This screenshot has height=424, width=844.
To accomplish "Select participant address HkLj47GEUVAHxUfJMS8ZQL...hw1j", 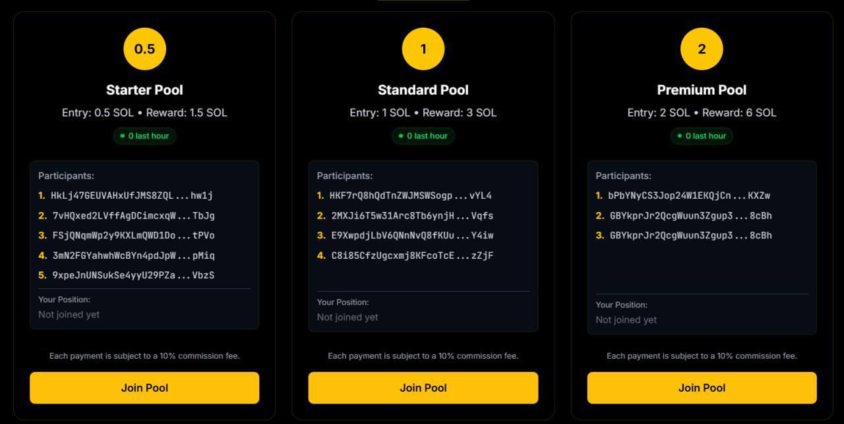I will click(x=131, y=196).
